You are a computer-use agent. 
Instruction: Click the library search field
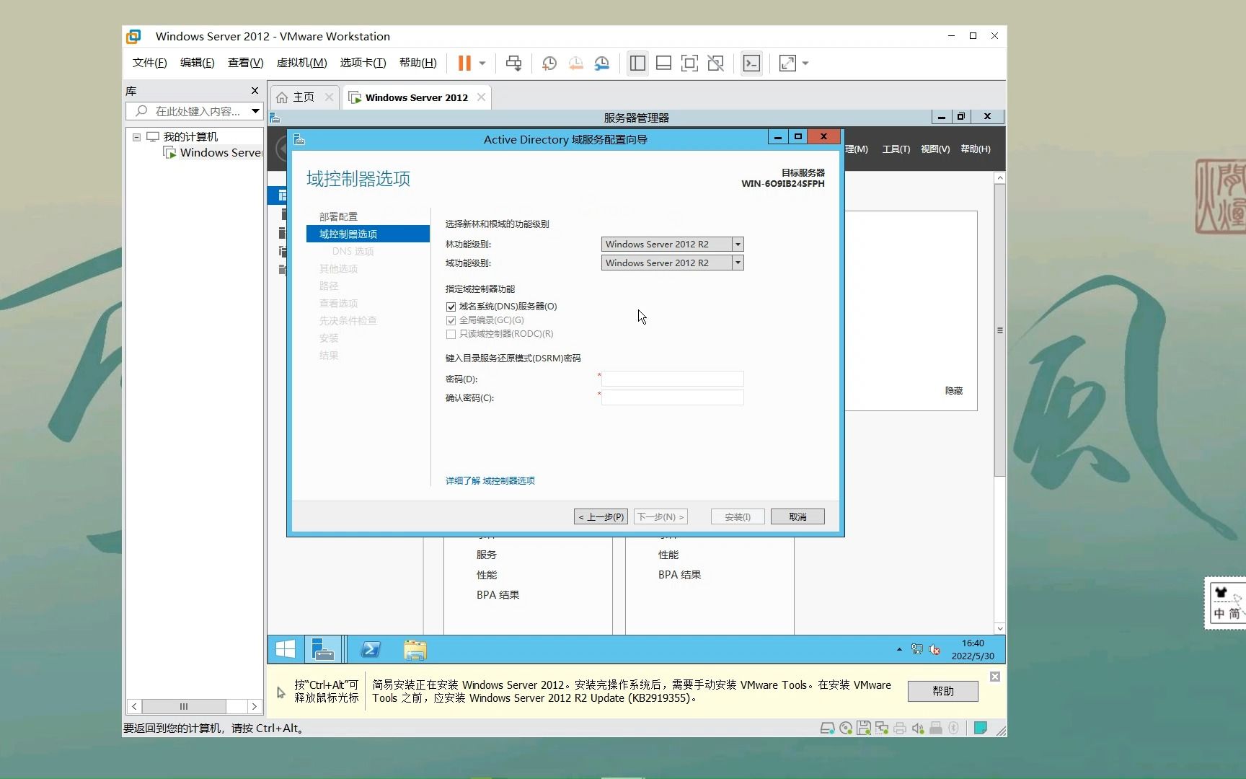click(195, 111)
